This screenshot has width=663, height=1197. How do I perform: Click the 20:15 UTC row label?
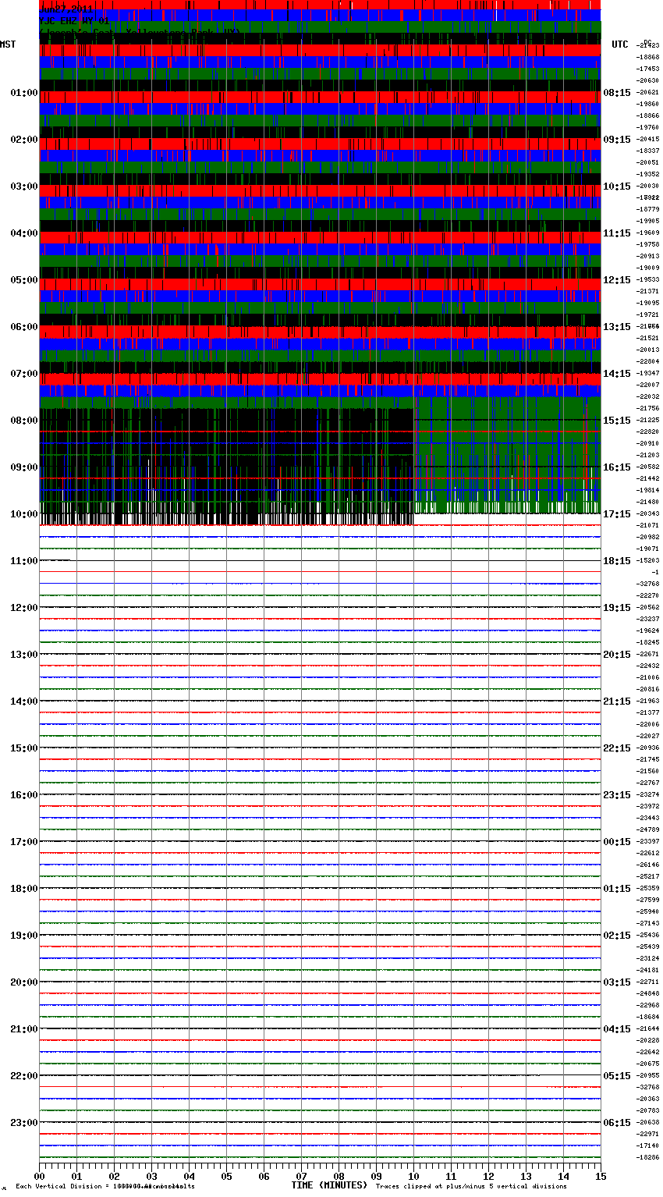click(617, 655)
